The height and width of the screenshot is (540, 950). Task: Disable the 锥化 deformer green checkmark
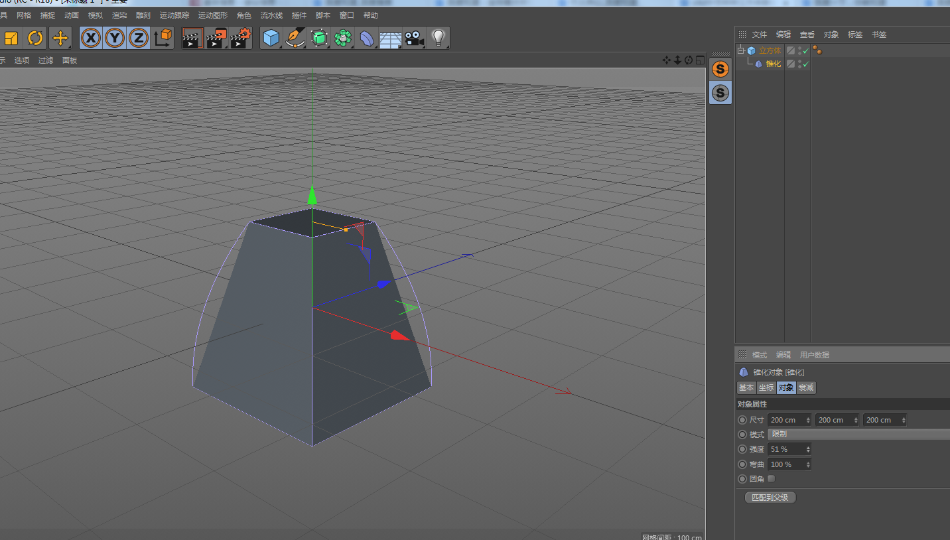pyautogui.click(x=806, y=64)
